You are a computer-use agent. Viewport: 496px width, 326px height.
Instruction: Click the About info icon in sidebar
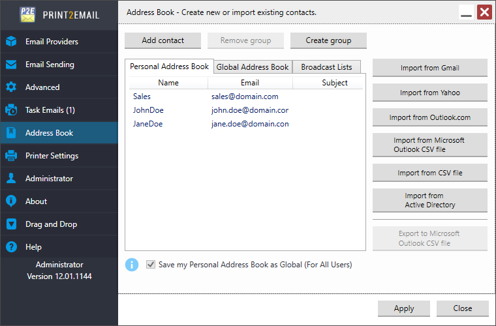(x=11, y=201)
